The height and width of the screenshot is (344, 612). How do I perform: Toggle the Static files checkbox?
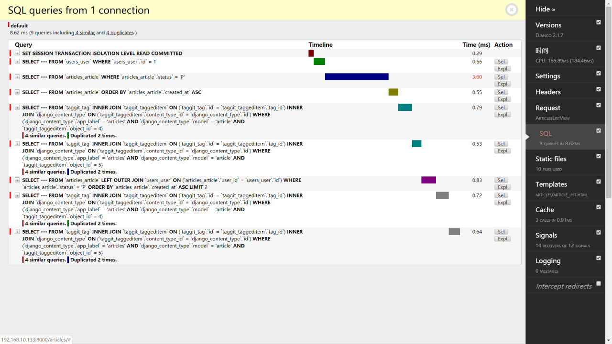click(599, 156)
